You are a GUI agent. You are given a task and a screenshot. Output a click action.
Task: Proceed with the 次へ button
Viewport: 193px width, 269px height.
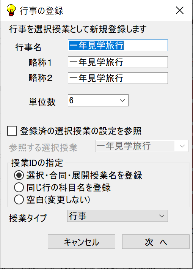coord(156,242)
